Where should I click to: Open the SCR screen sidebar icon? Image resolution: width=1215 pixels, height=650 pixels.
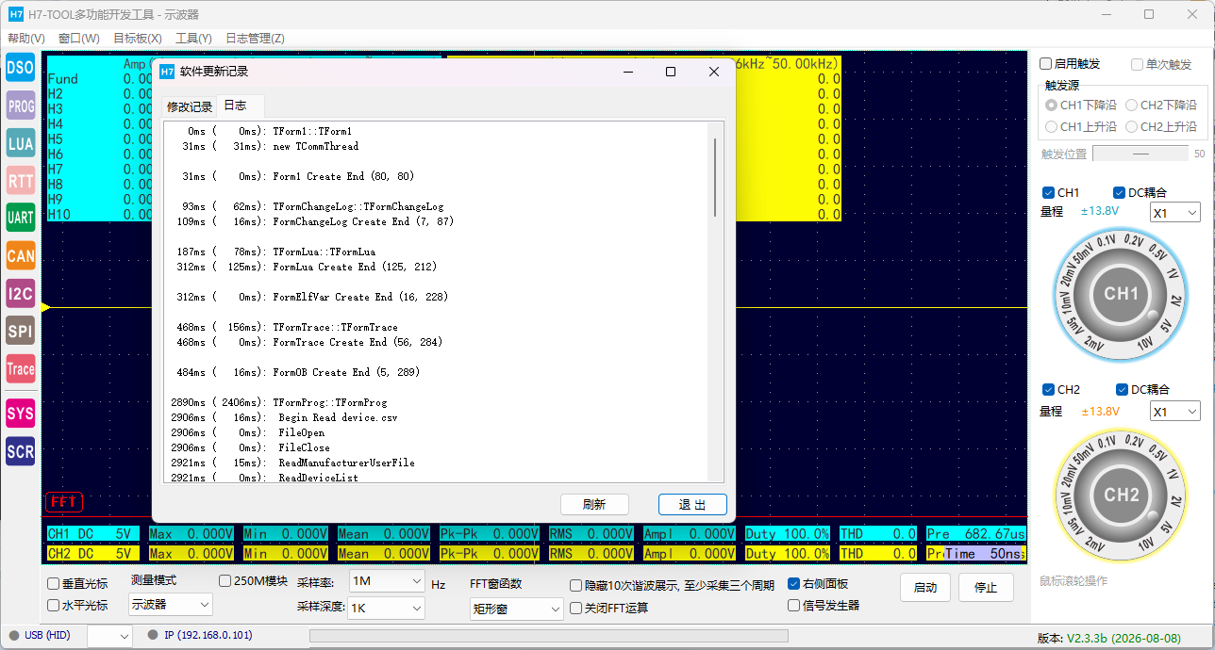(20, 451)
